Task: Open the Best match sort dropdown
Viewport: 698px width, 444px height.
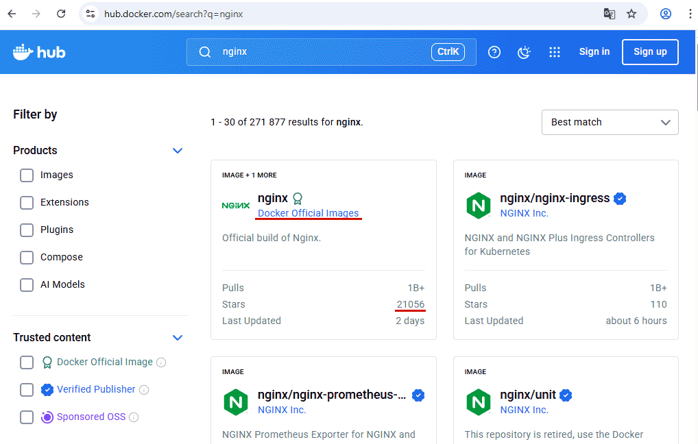Action: click(610, 123)
